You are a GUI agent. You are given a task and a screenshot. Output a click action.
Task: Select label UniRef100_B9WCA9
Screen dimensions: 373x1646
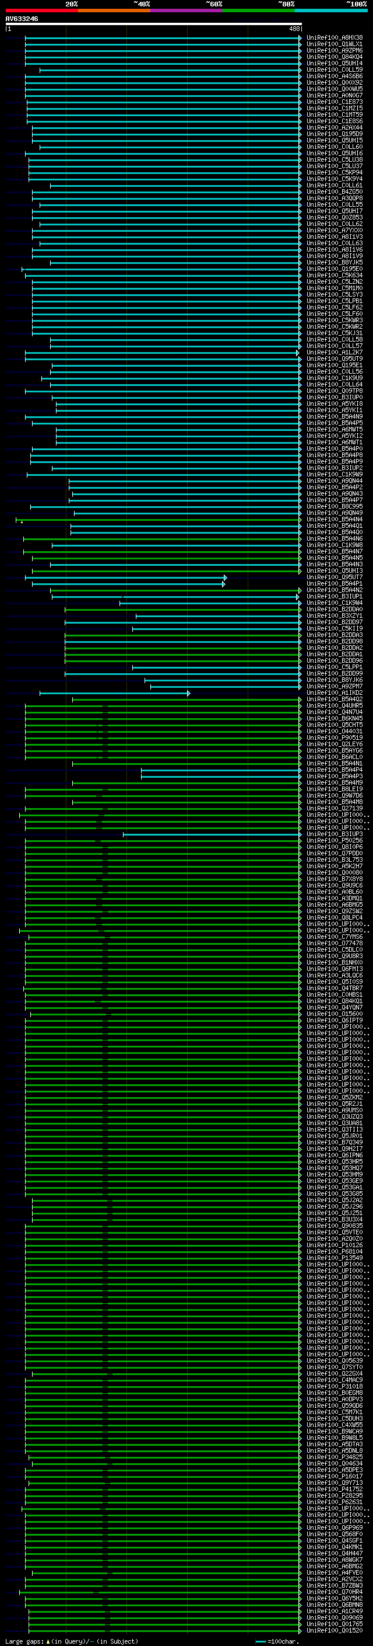tap(335, 1431)
